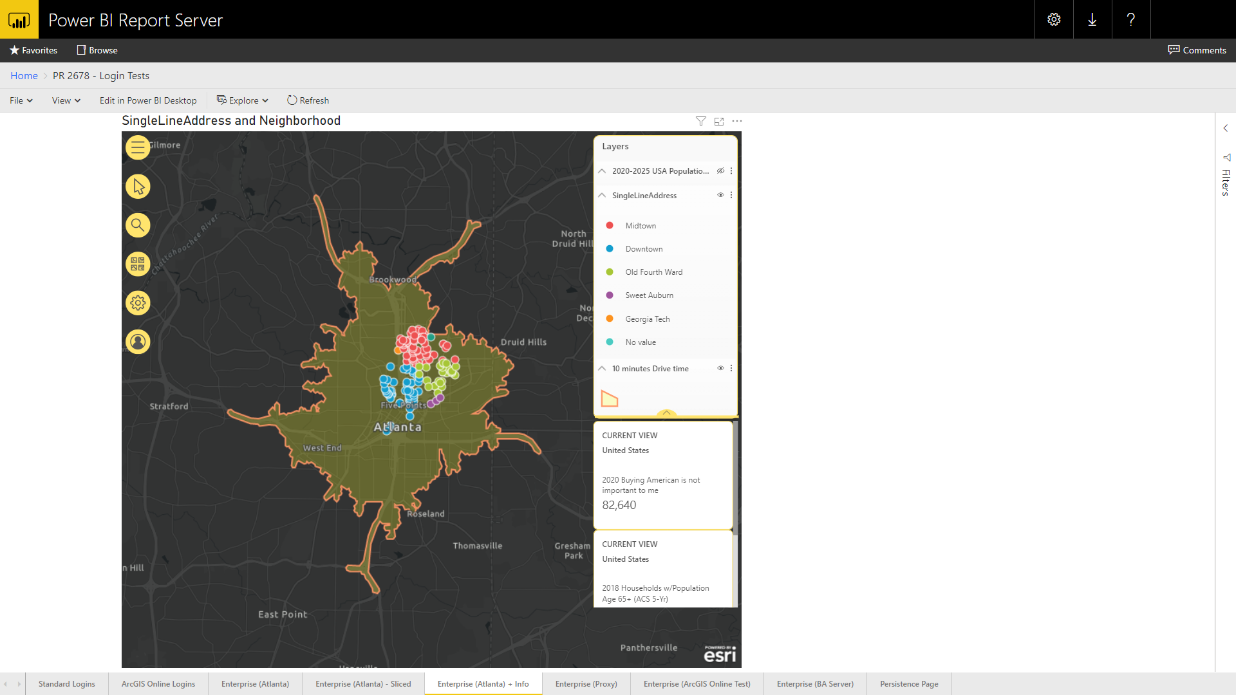Viewport: 1236px width, 695px height.
Task: Click Edit in Power BI Desktop
Action: (148, 100)
